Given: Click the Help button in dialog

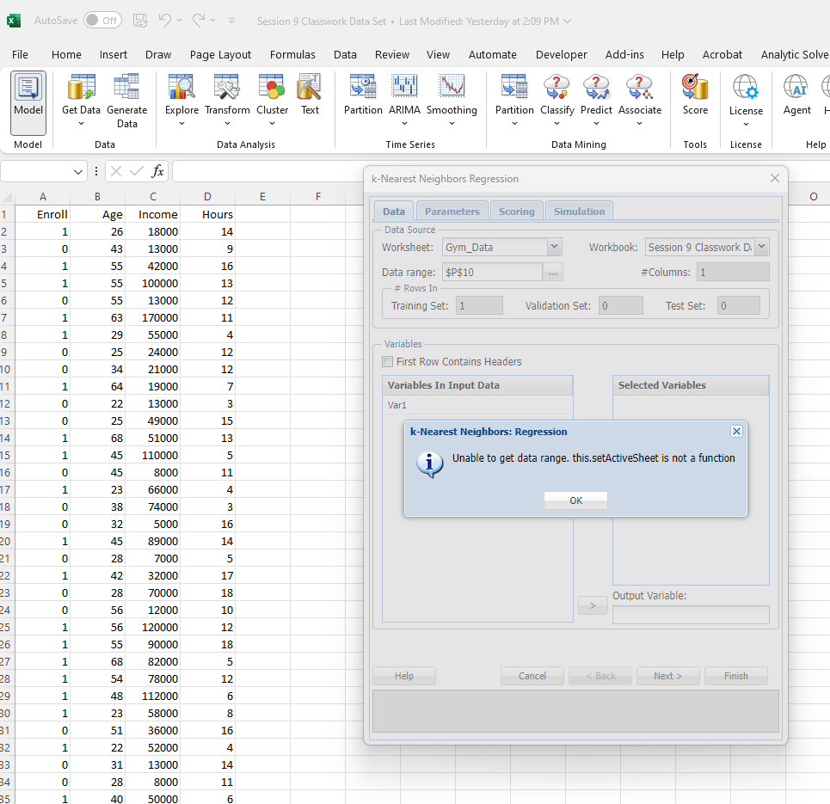Looking at the screenshot, I should click(404, 676).
